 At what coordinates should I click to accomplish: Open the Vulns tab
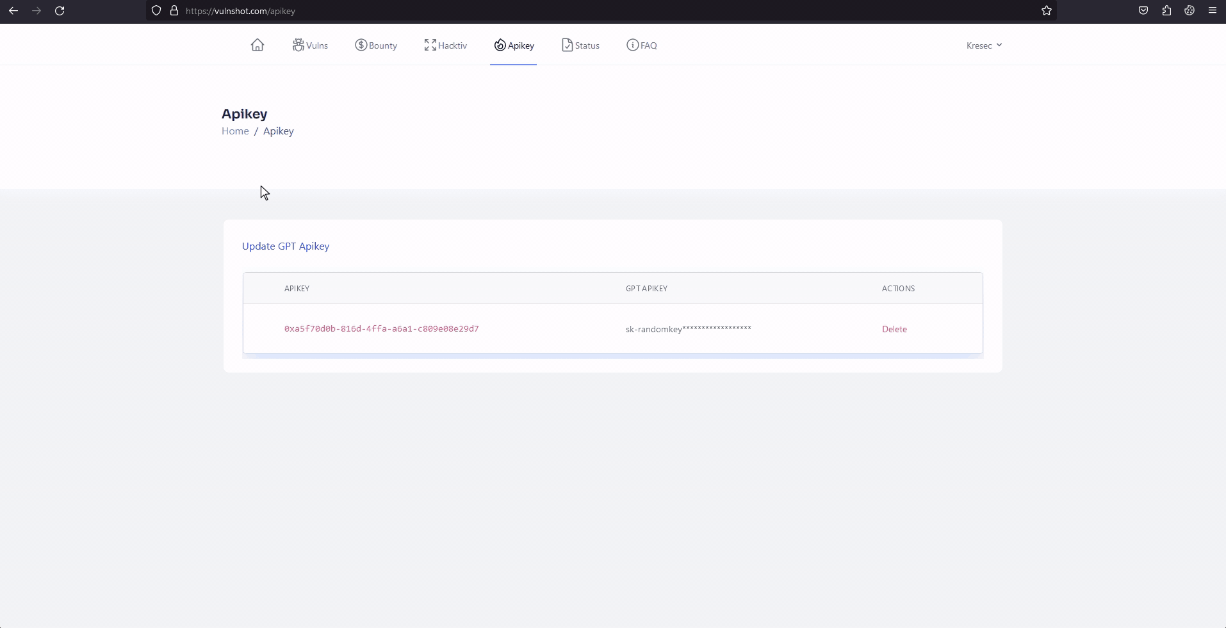(310, 45)
